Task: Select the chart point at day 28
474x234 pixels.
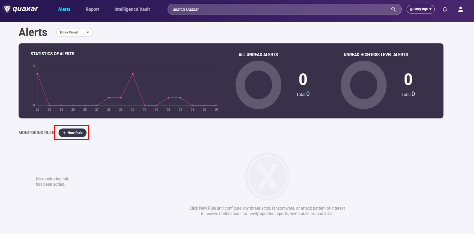Action: pos(109,97)
